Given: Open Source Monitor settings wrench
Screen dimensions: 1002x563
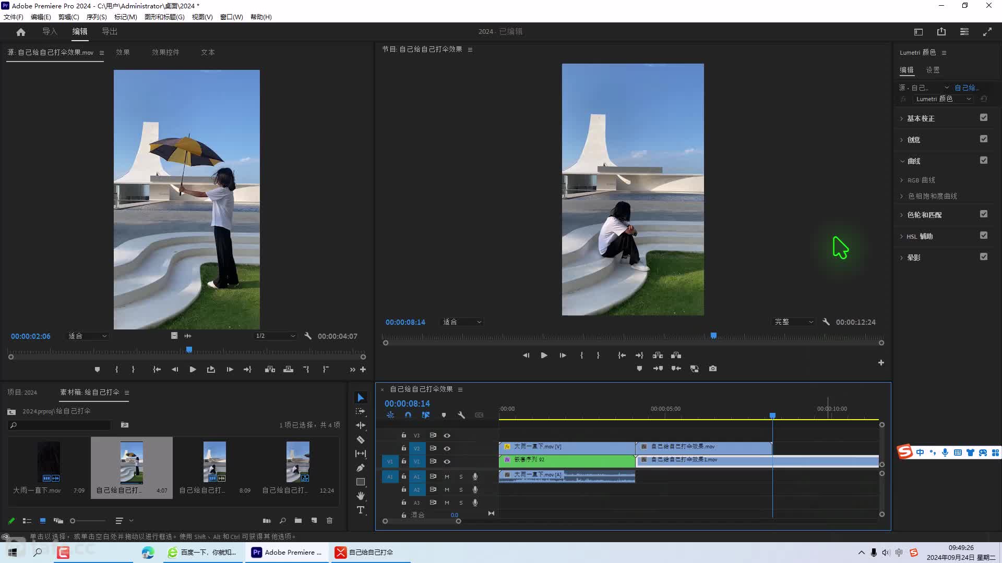Looking at the screenshot, I should point(308,336).
